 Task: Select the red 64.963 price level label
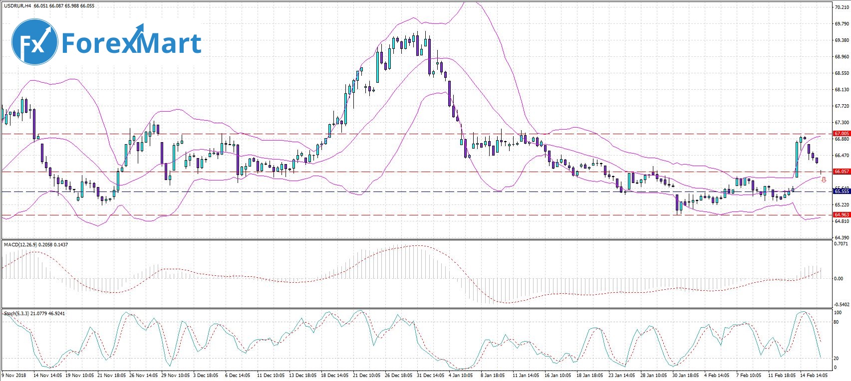[x=842, y=215]
